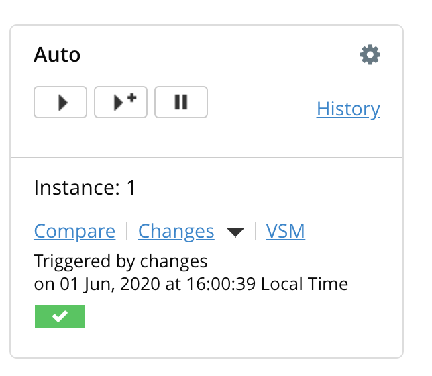Open the VSM value stream map
This screenshot has width=432, height=376.
[x=285, y=232]
